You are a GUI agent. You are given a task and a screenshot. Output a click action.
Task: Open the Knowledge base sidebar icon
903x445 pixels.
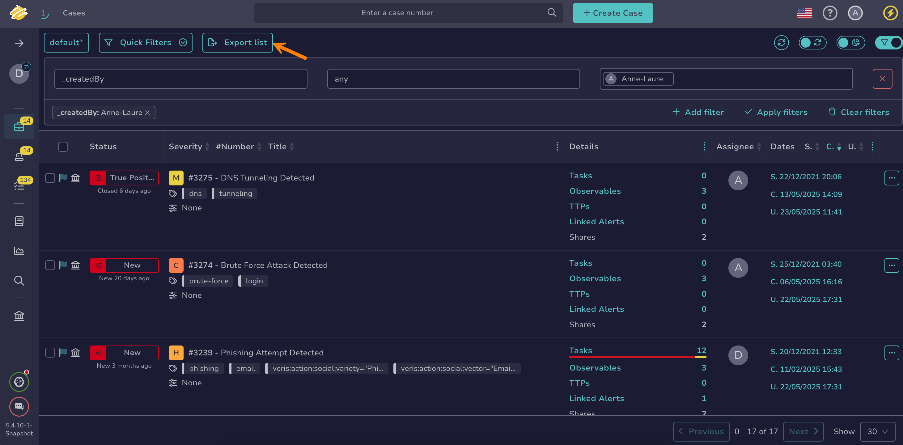19,221
